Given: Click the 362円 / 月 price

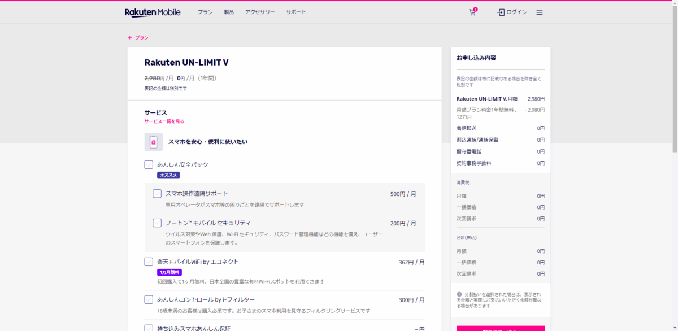Looking at the screenshot, I should (412, 262).
